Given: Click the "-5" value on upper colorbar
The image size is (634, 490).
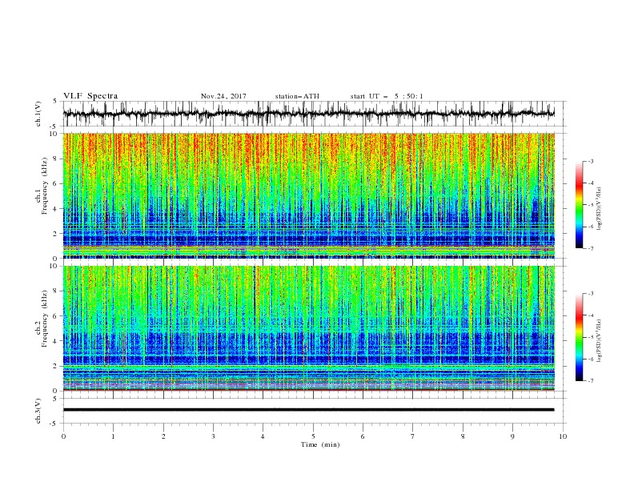Looking at the screenshot, I should pyautogui.click(x=590, y=205).
